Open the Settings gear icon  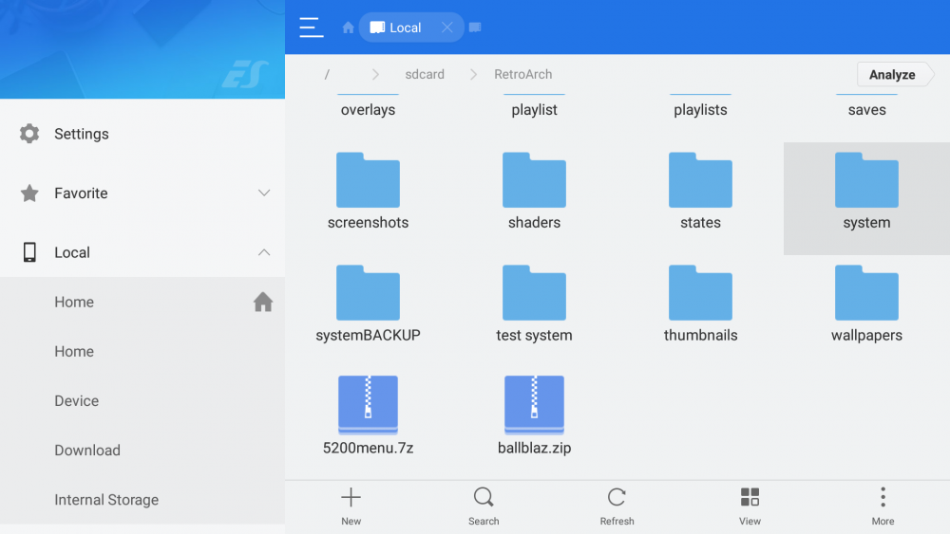pos(29,134)
